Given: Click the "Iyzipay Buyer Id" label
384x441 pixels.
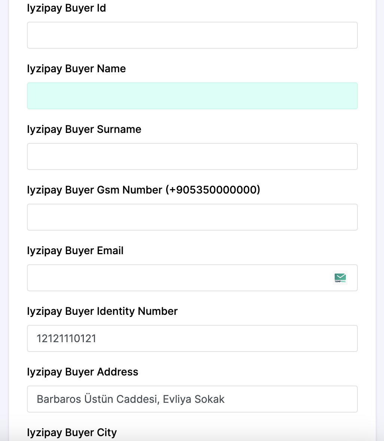Looking at the screenshot, I should pos(66,8).
